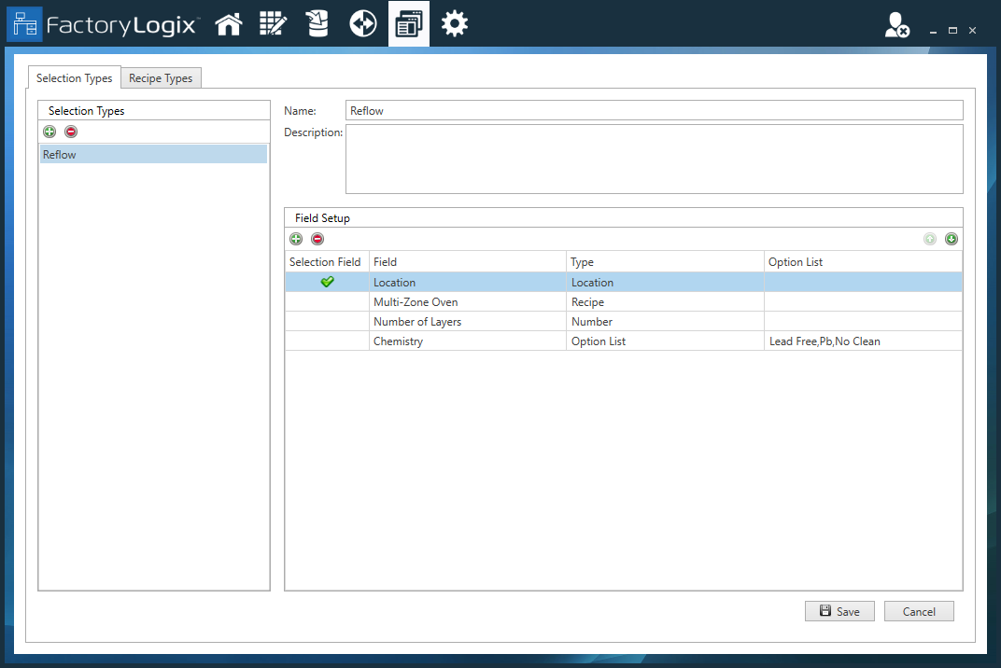1001x668 pixels.
Task: Remove the selected selection type
Action: 71,132
